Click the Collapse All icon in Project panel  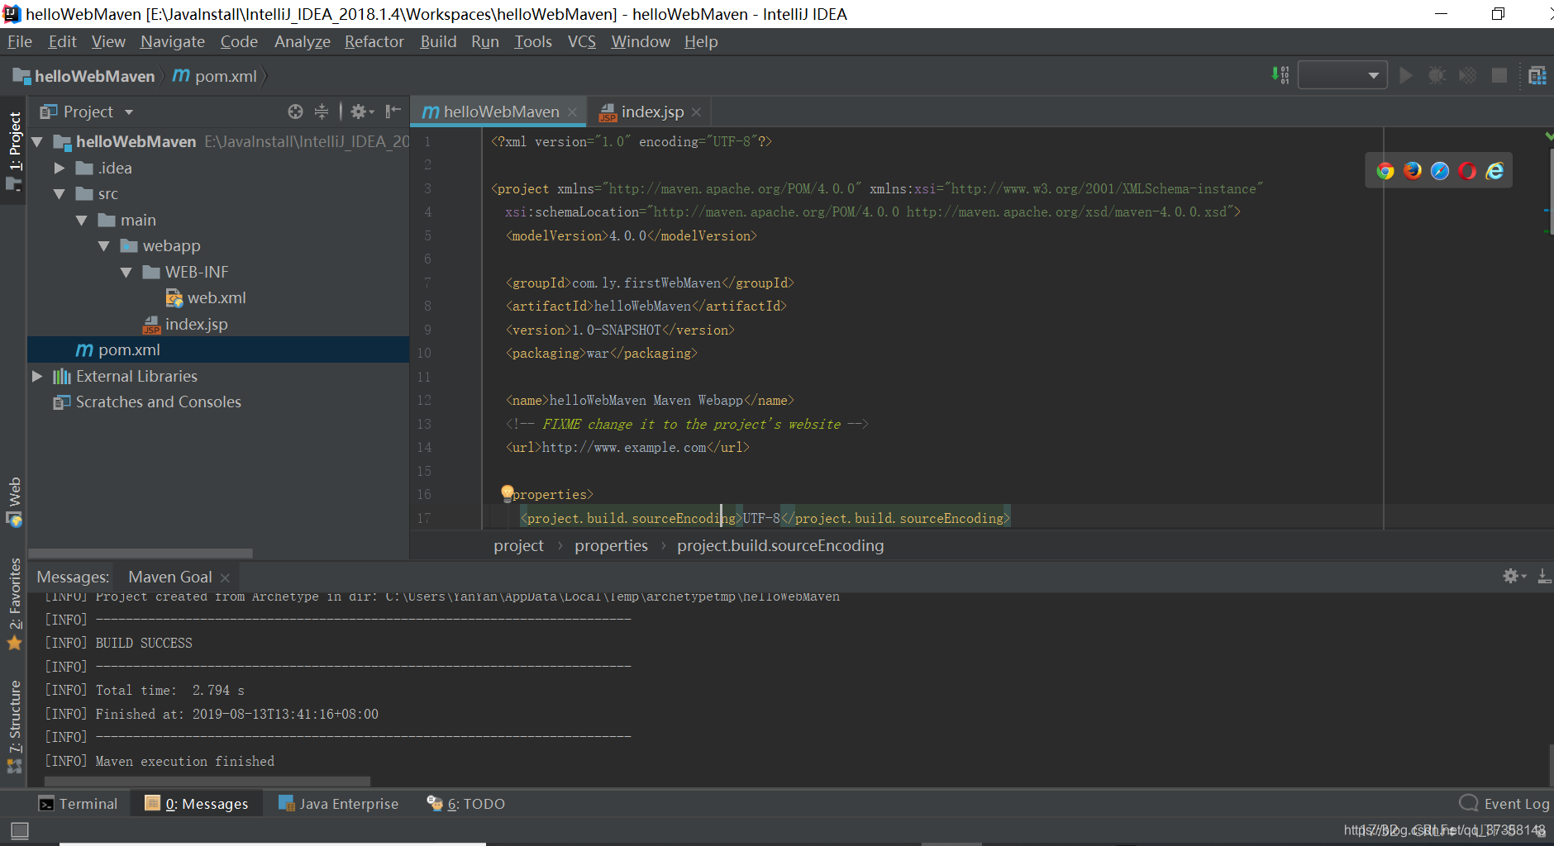click(322, 112)
